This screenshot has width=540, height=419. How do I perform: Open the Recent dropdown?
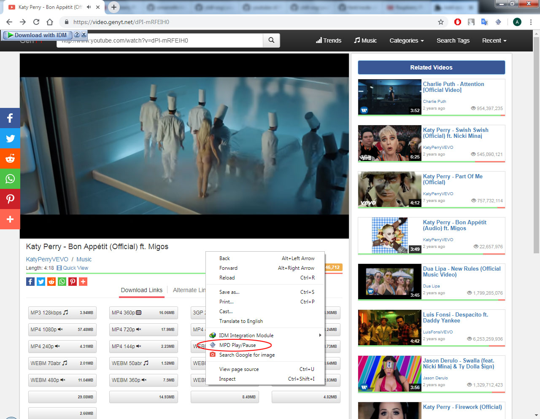(x=494, y=40)
